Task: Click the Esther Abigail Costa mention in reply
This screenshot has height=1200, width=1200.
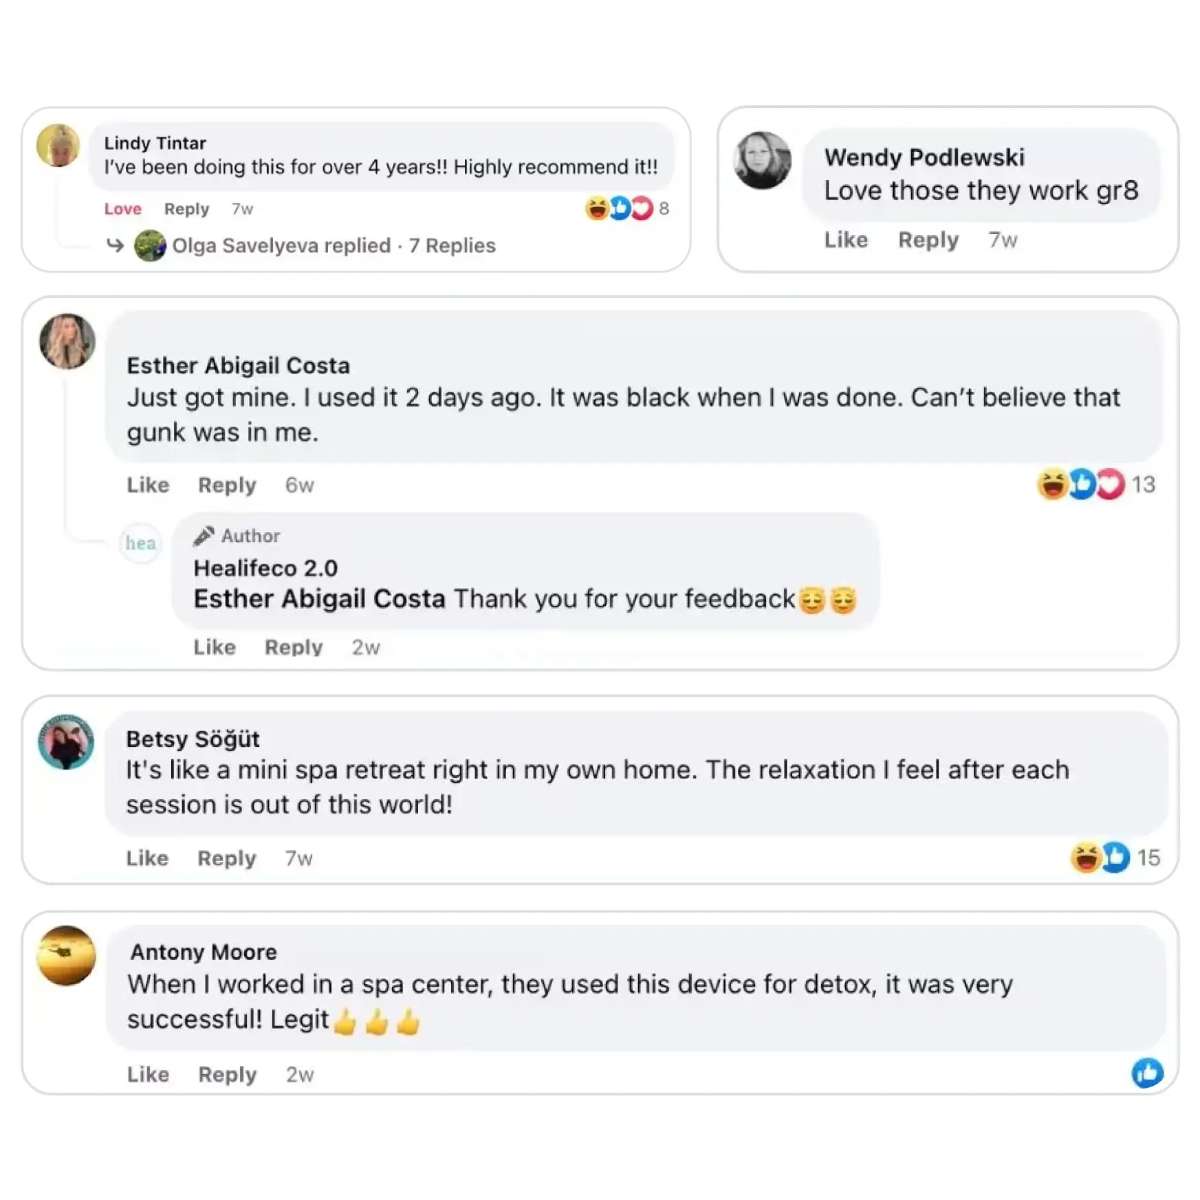Action: click(x=319, y=599)
